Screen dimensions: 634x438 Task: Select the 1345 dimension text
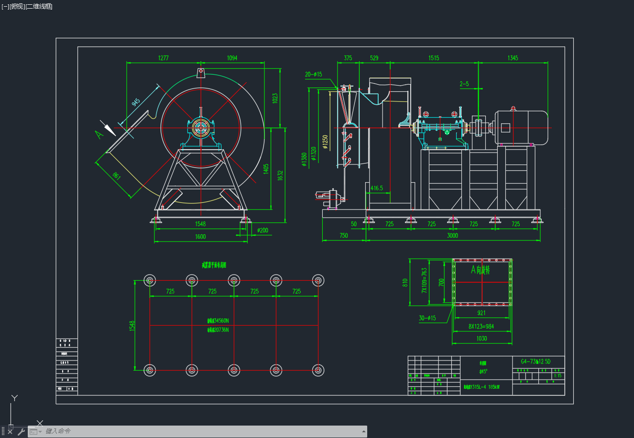[x=513, y=58]
